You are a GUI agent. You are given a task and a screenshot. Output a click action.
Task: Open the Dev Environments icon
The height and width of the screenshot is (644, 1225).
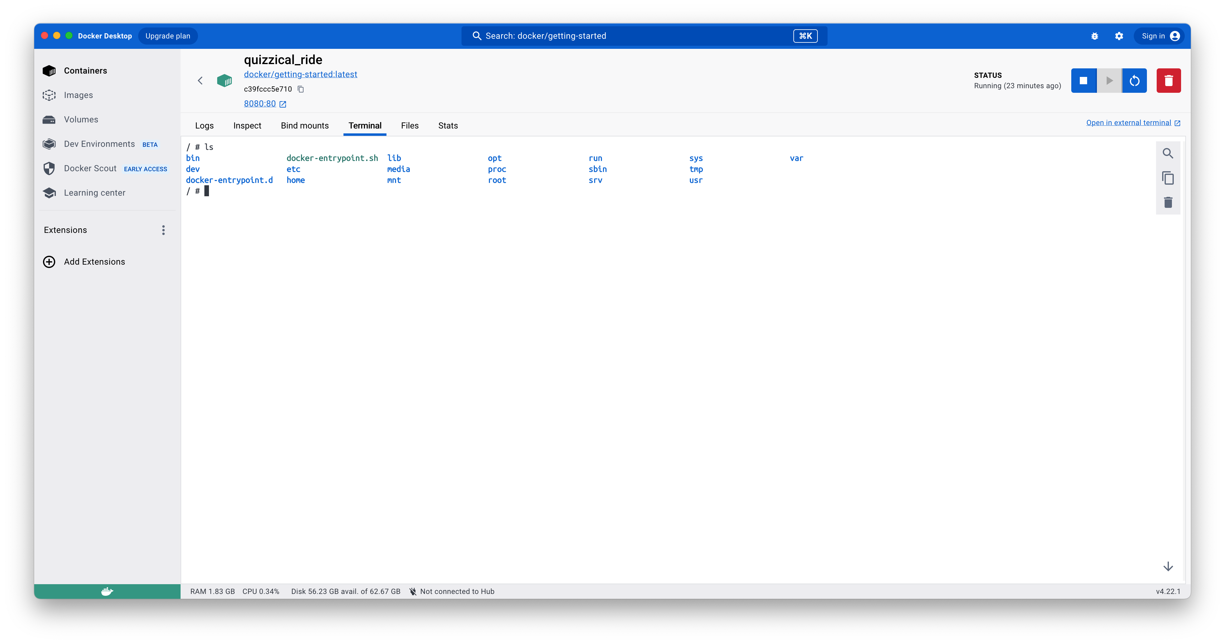[49, 144]
